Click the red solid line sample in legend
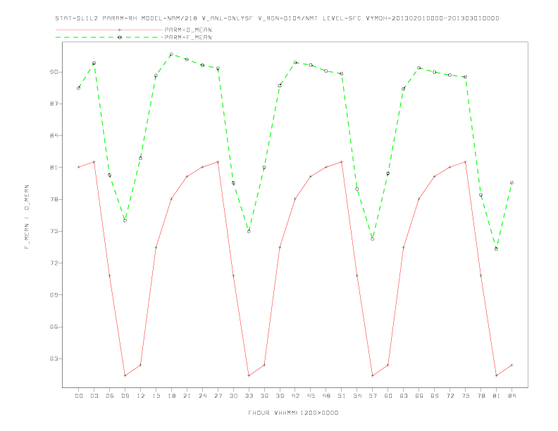 tap(109, 30)
